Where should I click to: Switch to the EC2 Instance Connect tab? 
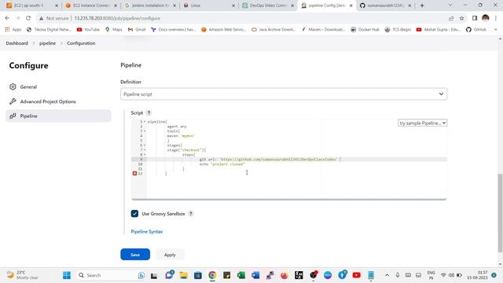click(91, 6)
